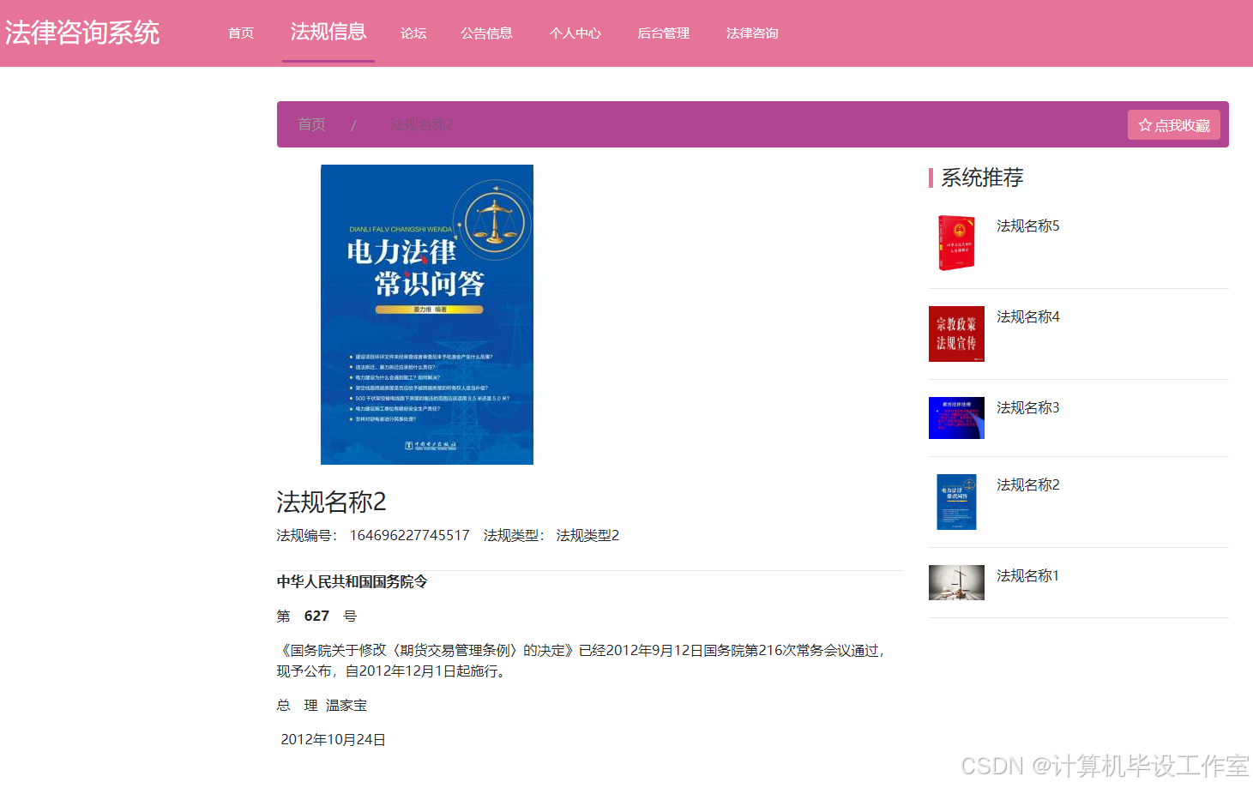Open the 法律咨询 menu item
This screenshot has height=788, width=1253.
click(752, 33)
